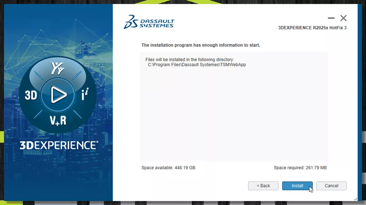The width and height of the screenshot is (366, 205).
Task: Go back with the Back button
Action: [263, 186]
